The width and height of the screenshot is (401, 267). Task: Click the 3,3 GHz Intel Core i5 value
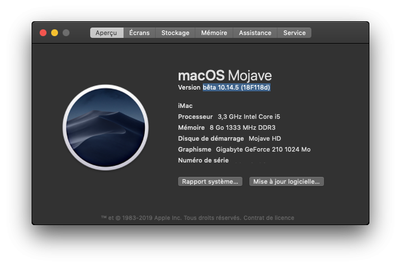[x=249, y=117]
